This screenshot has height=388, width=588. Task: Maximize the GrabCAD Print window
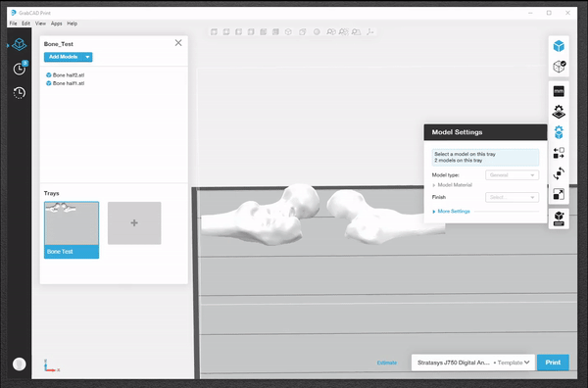[x=549, y=13]
